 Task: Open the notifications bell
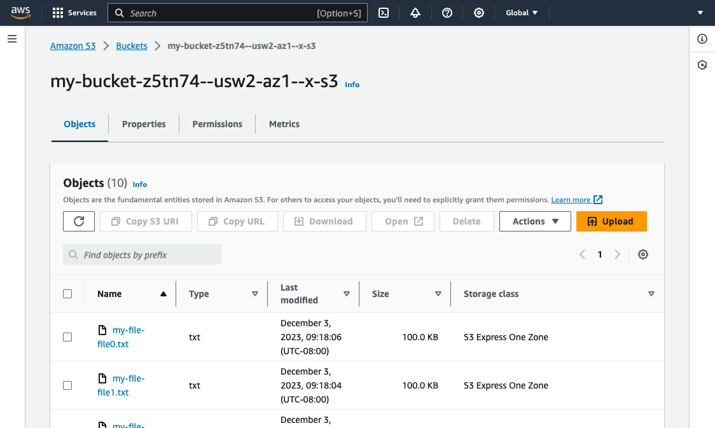point(415,13)
